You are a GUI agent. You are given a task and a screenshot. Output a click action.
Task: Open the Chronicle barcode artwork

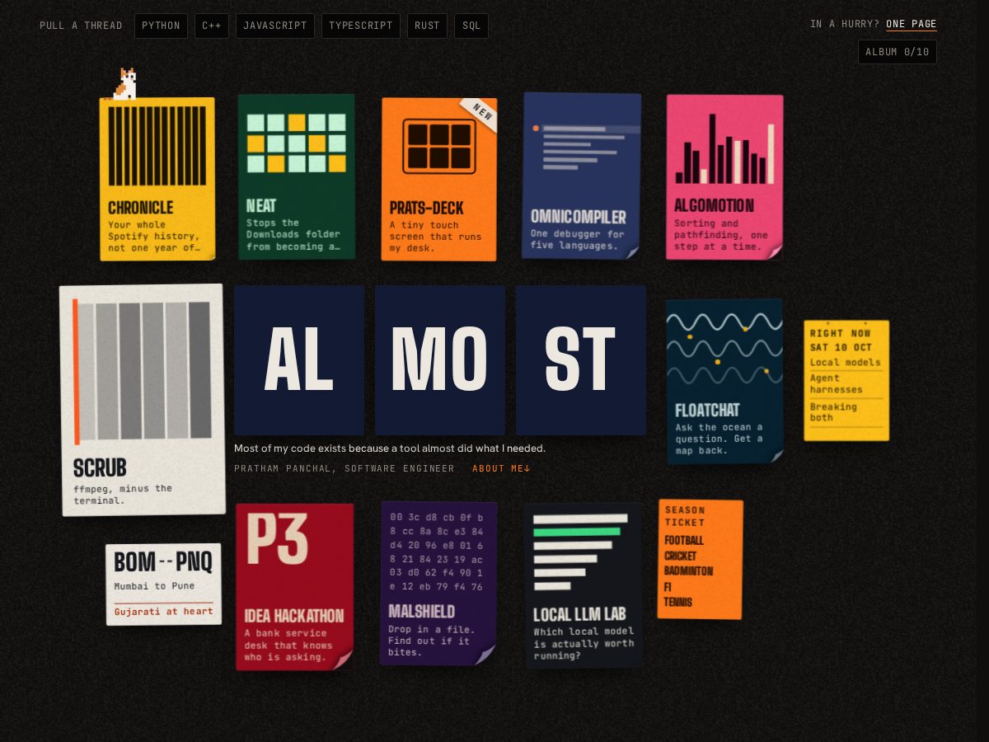point(157,146)
